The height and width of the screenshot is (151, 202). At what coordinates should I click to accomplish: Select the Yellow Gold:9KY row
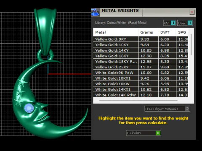[141, 39]
